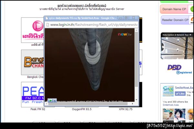Click the popup horizontal scrollbar thumb
194x129 pixels.
88,104
